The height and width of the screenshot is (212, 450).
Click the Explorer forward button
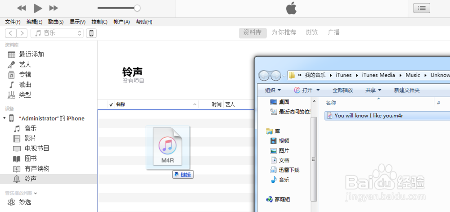(x=276, y=76)
